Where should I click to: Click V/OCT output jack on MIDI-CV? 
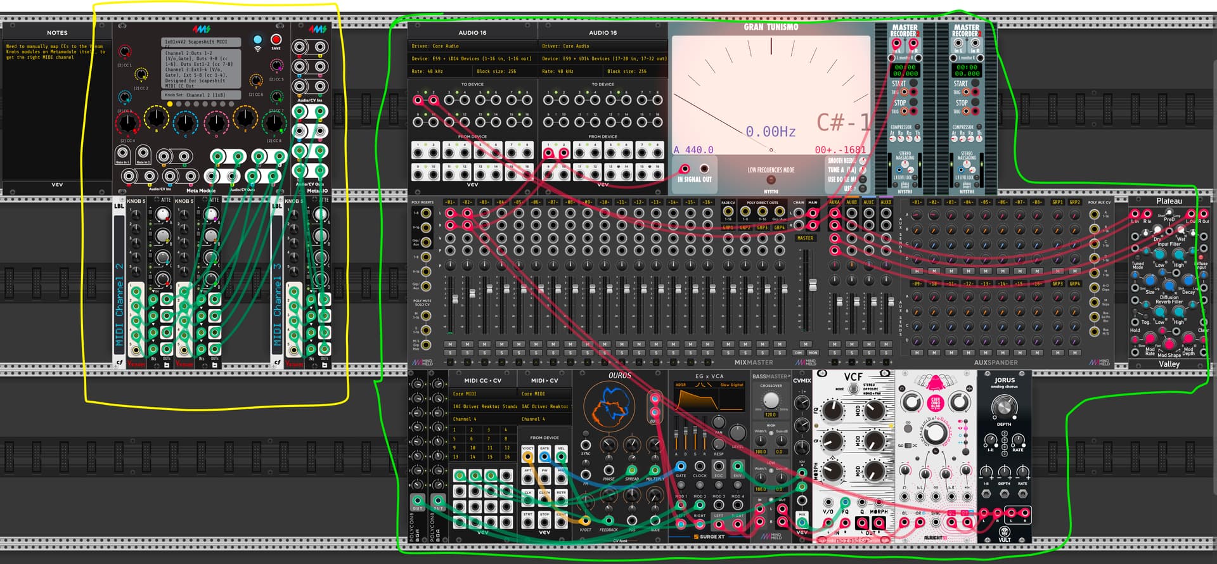[527, 456]
